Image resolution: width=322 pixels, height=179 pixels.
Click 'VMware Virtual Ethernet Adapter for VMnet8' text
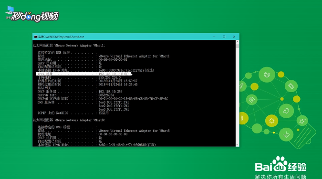(134, 131)
